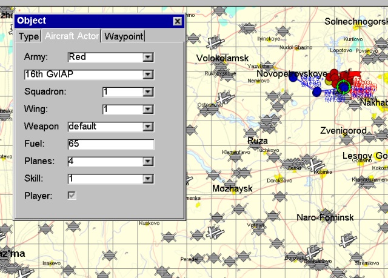Click the Fuel input field
388x278 pixels.
[110, 144]
